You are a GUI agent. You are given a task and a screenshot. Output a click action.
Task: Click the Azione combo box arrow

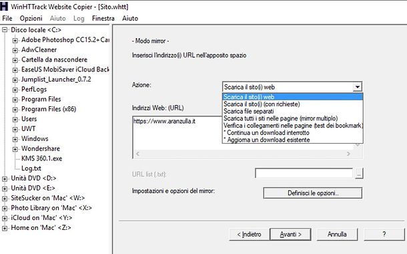(x=358, y=87)
